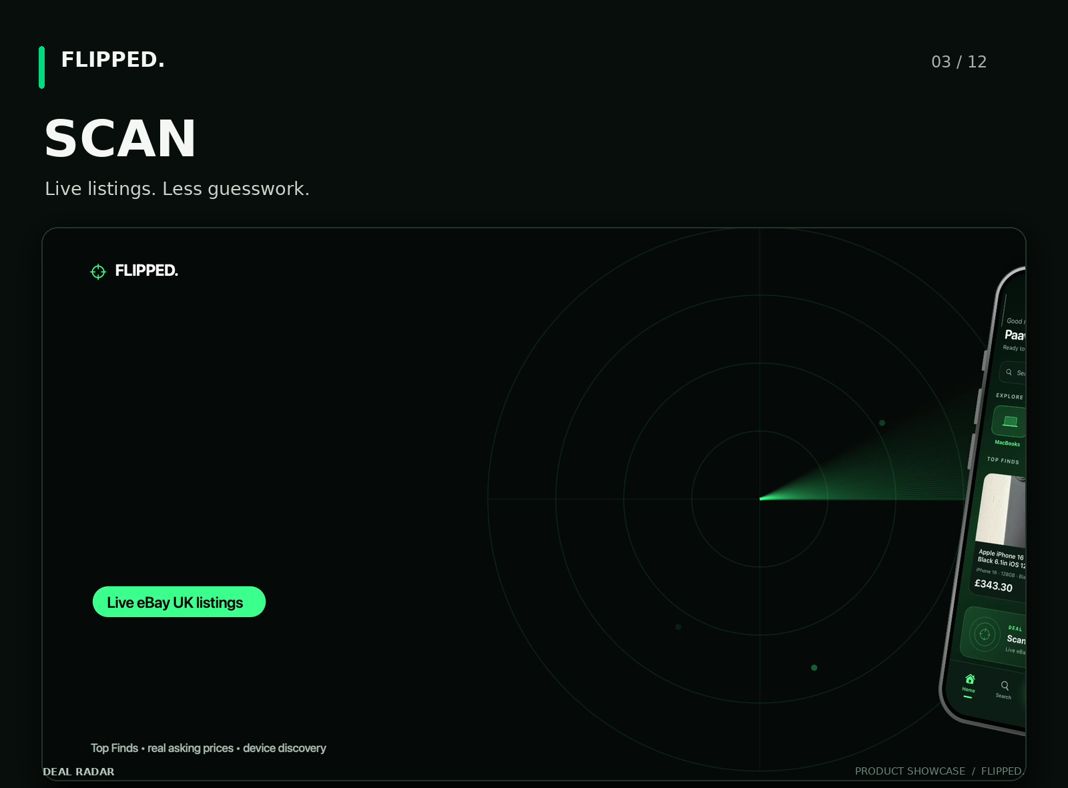The height and width of the screenshot is (788, 1068).
Task: Click the PRODUCT SHOWCASE / FLIPPED. footer text
Action: [939, 771]
